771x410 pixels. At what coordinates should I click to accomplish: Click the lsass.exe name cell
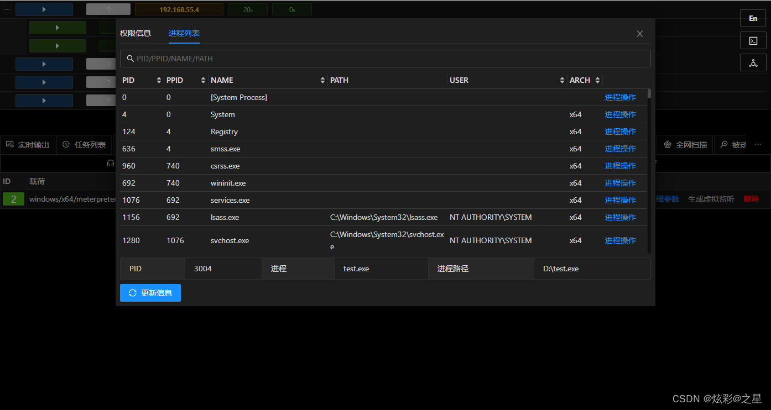point(225,217)
